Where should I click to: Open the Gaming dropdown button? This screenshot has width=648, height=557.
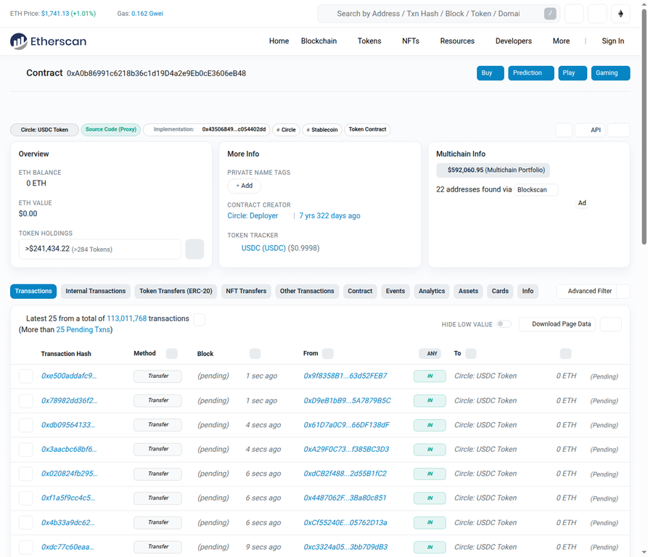pos(610,73)
